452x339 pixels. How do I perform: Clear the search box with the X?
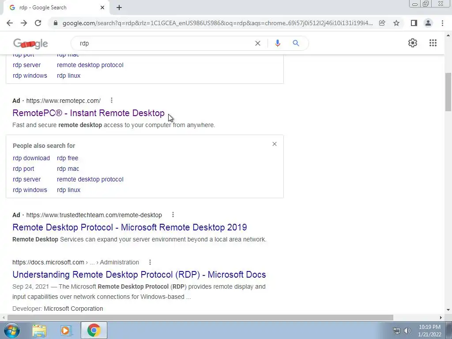258,43
